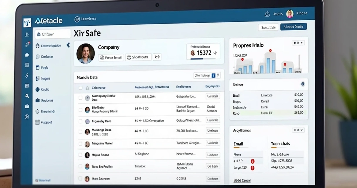Switch to the Email tab in Aroyll Eanis
Screen dimensions: 357x188
pos(238,144)
